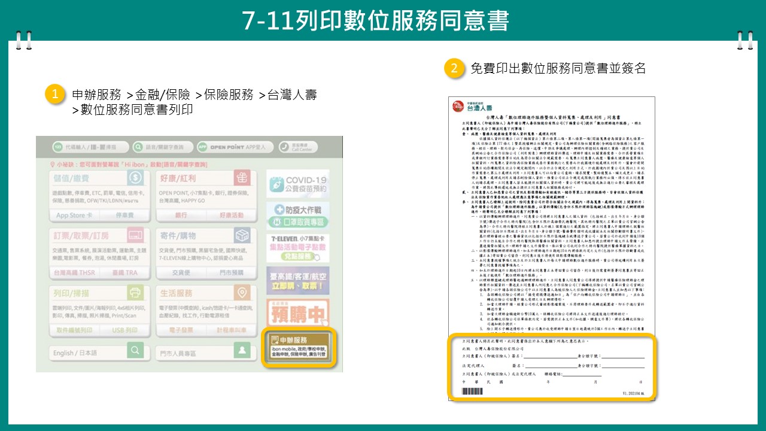This screenshot has width=766, height=431.
Task: Click the 儲值/繳費 category heading
Action: point(71,178)
